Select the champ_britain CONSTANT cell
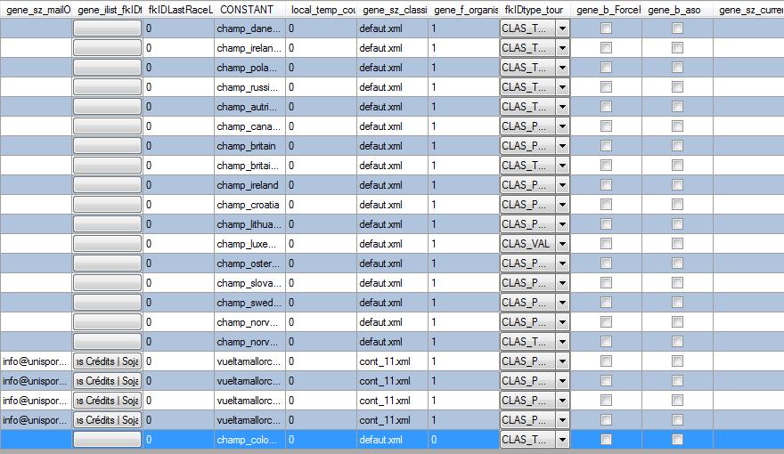The width and height of the screenshot is (784, 454). 249,146
